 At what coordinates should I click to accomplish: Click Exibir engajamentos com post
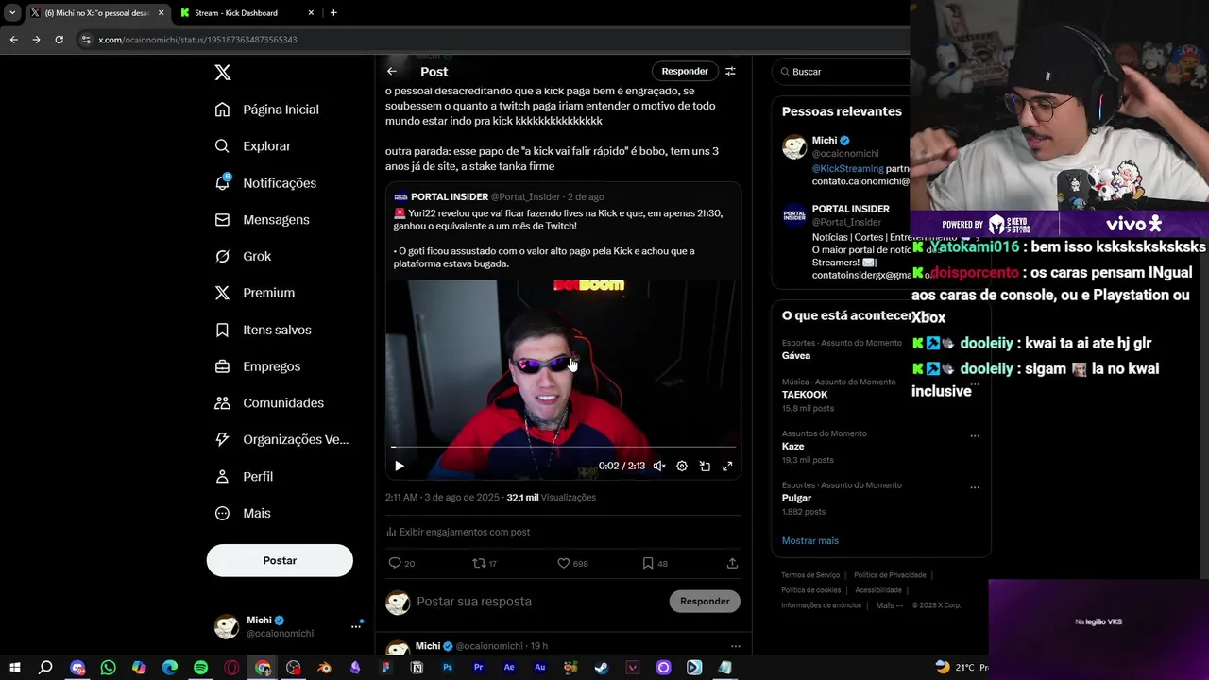(x=458, y=532)
